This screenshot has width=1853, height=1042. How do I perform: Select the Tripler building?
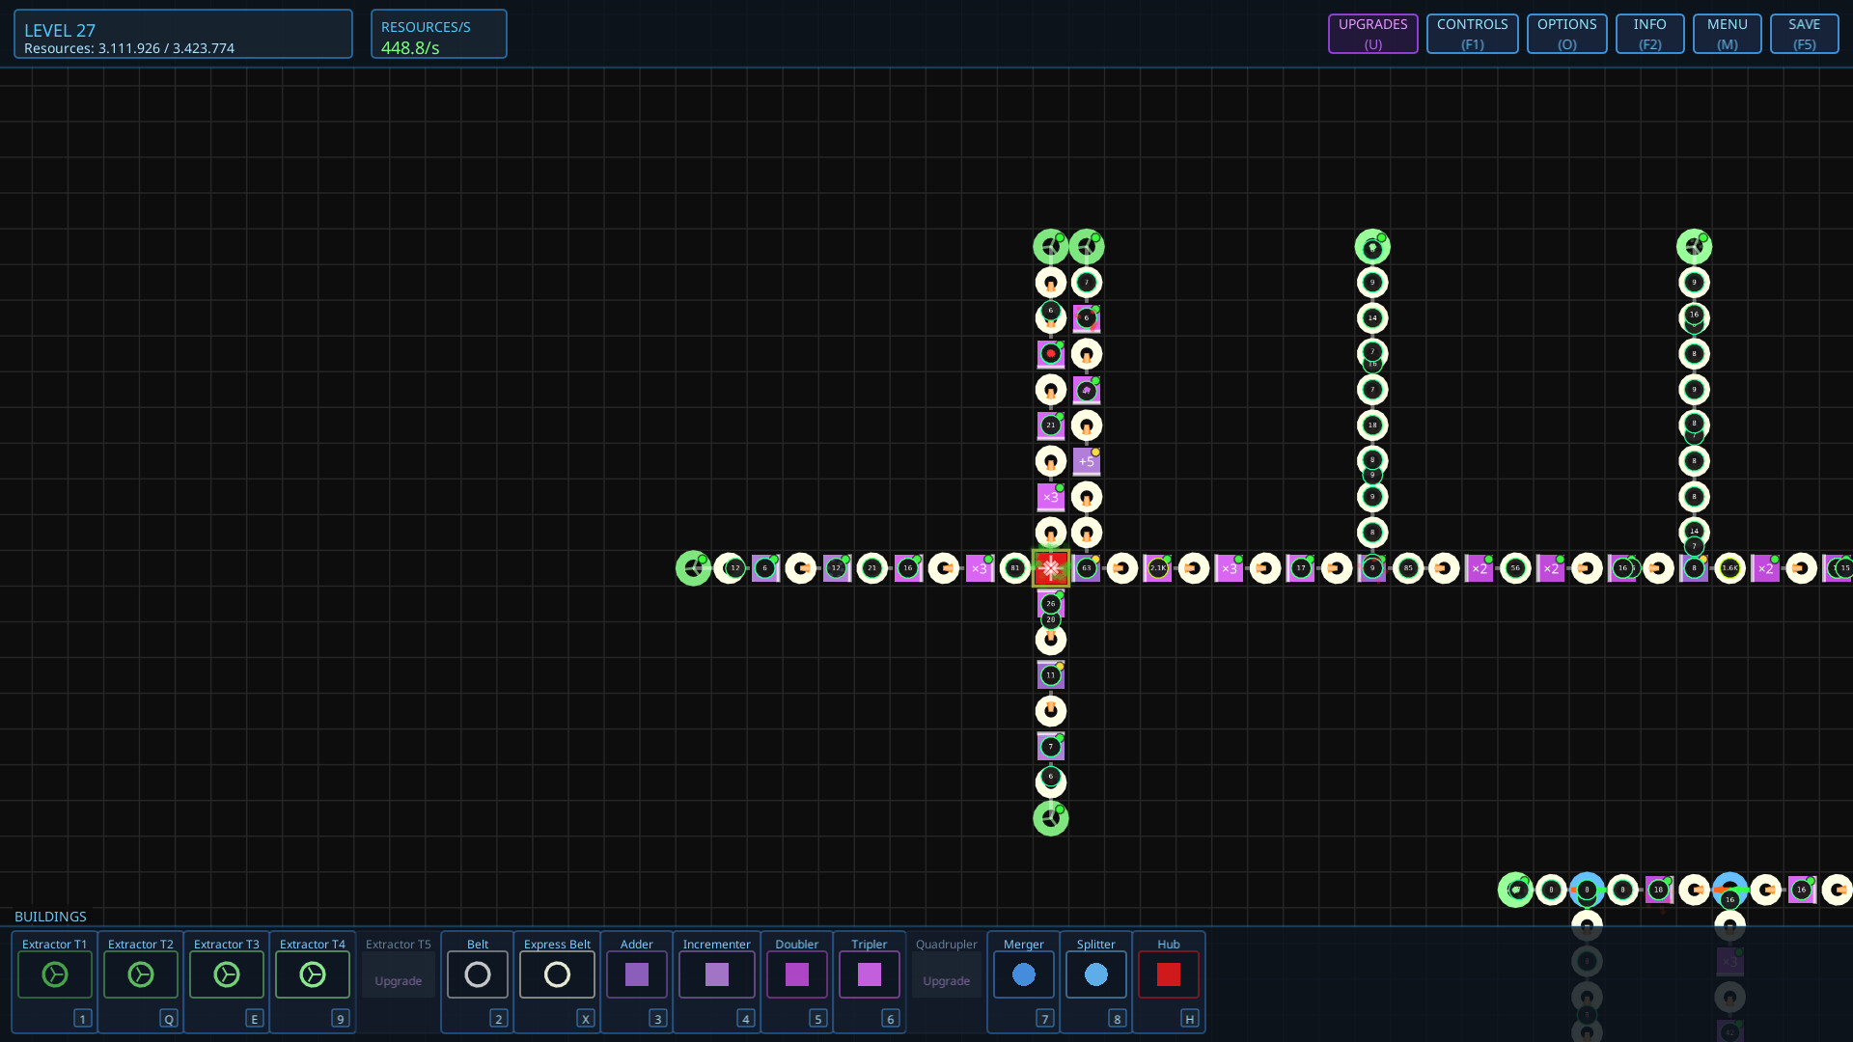click(869, 974)
